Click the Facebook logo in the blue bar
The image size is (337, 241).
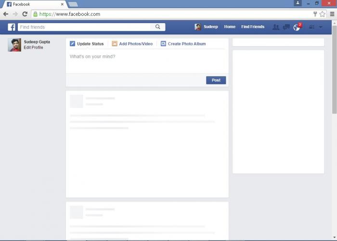12,27
